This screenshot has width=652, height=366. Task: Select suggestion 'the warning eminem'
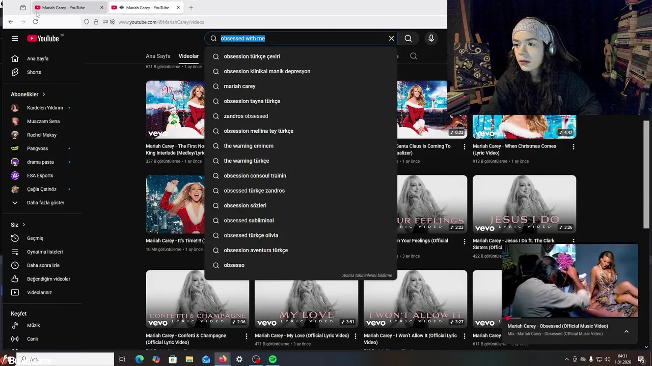coord(301,146)
